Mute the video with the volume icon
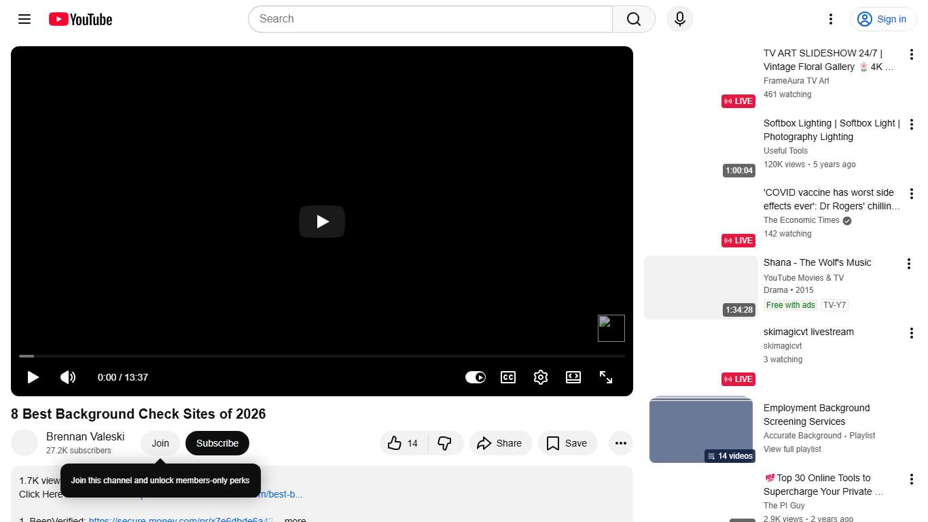 click(x=68, y=377)
